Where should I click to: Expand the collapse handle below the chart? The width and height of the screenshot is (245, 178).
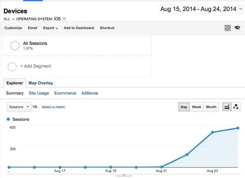click(x=124, y=175)
